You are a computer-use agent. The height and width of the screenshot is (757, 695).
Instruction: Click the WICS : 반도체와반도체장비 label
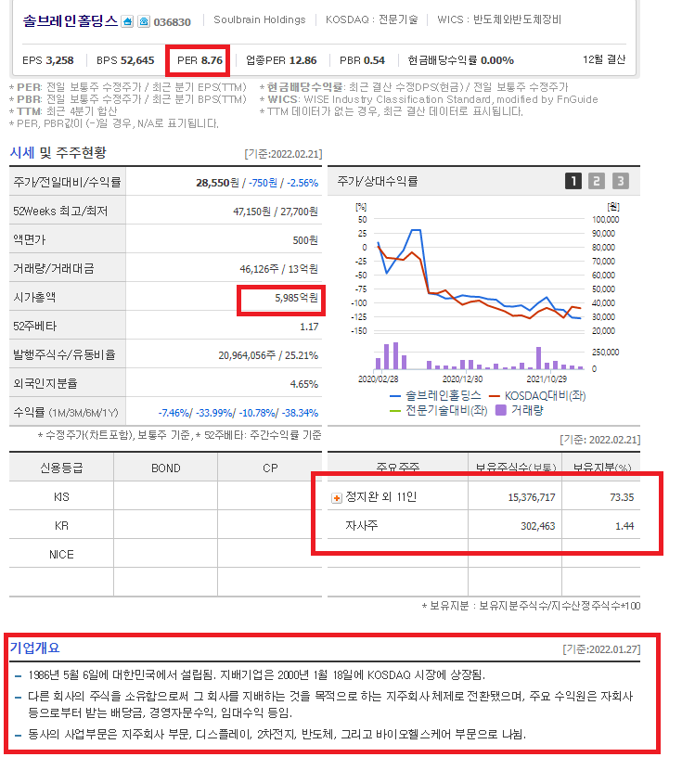click(x=499, y=19)
